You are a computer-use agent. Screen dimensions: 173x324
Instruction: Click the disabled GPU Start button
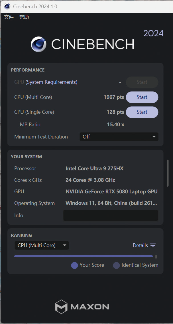pos(142,82)
